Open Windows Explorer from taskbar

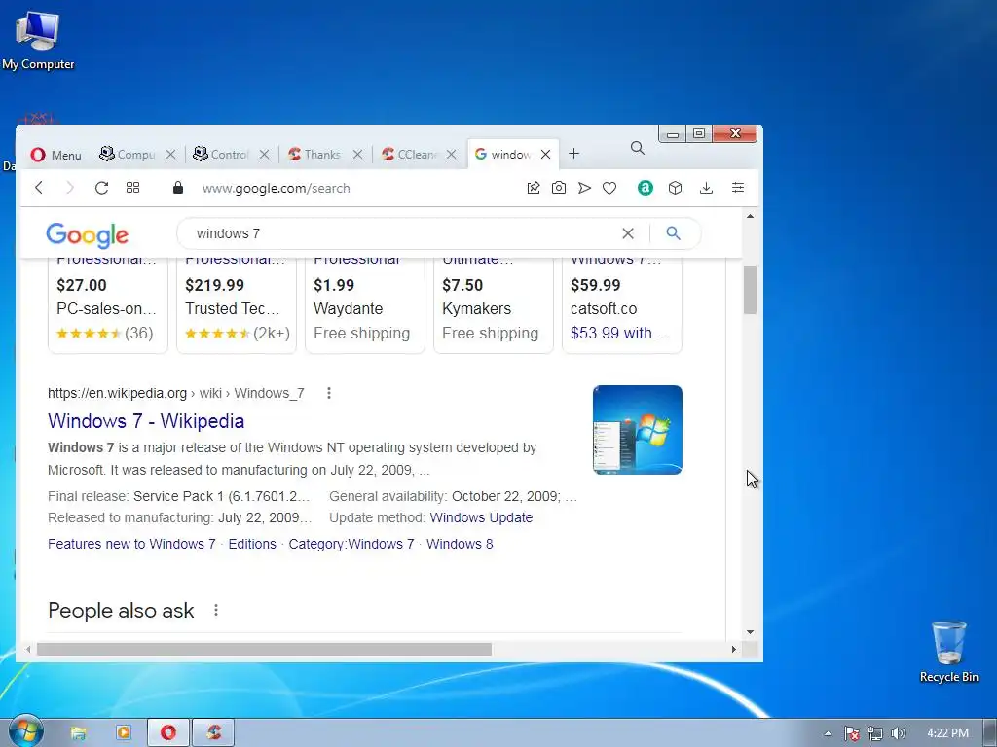(78, 733)
